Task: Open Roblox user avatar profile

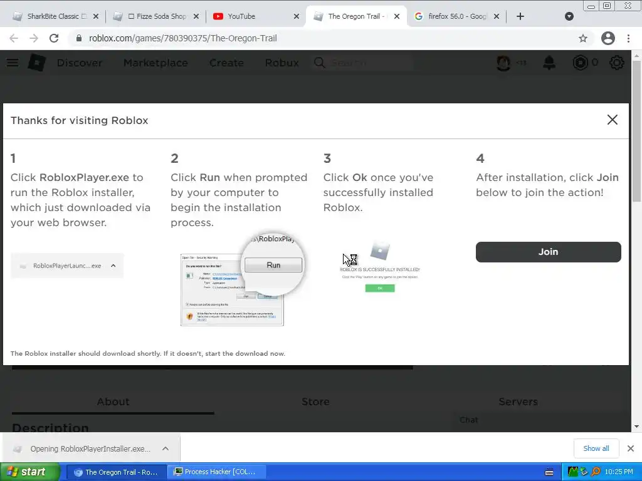Action: pyautogui.click(x=503, y=63)
